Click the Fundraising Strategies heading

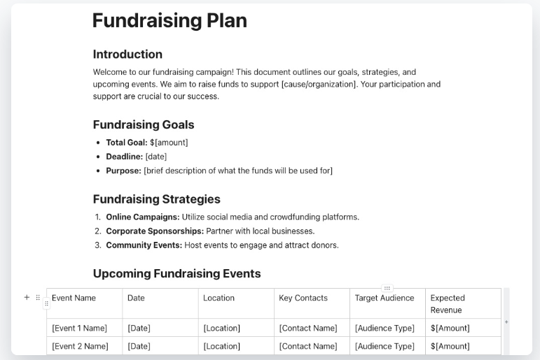(156, 199)
